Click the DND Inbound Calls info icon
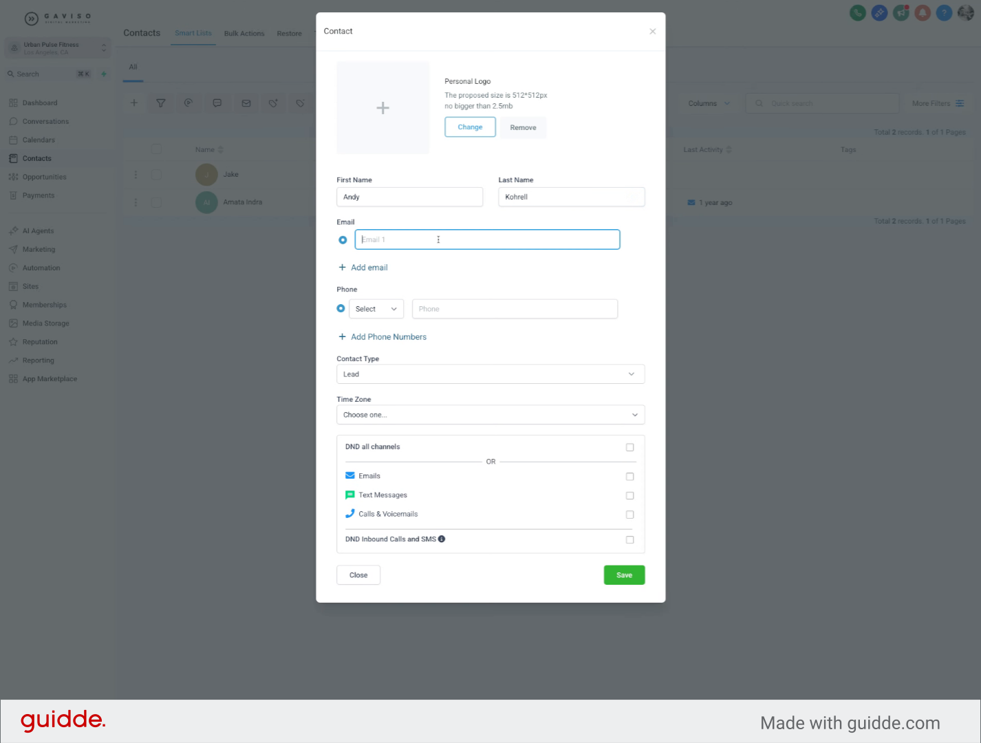Viewport: 981px width, 743px height. click(442, 539)
